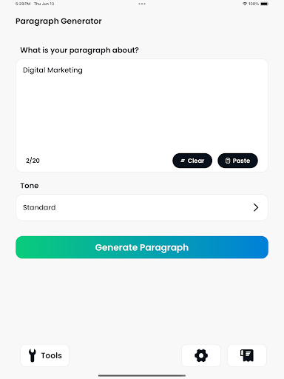Viewport: 284px width, 379px height.
Task: Tap the 2/20 word counter
Action: click(33, 161)
